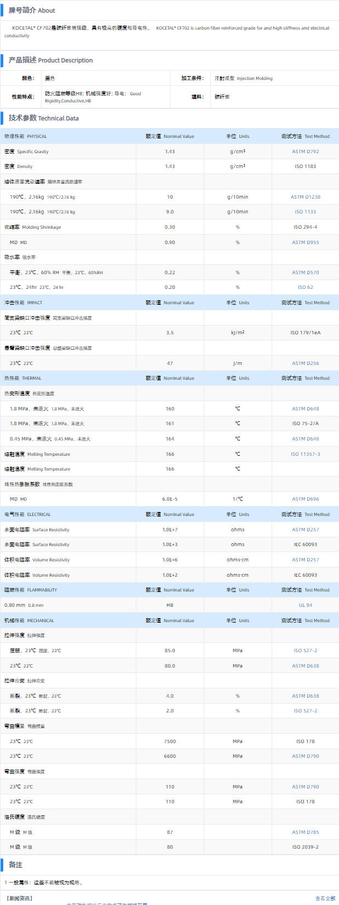339x905 pixels.
Task: Click the 查看全部 view-all link
Action: 325,898
